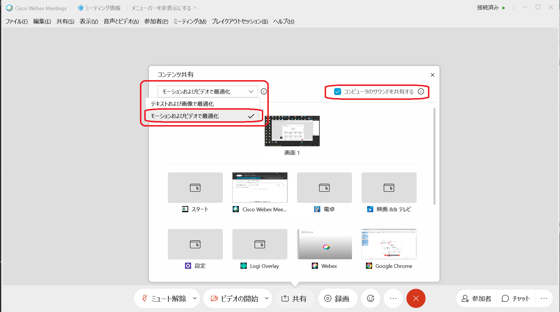Toggle コンピュータのサウンドを共有する checkbox
The width and height of the screenshot is (560, 312).
point(337,91)
